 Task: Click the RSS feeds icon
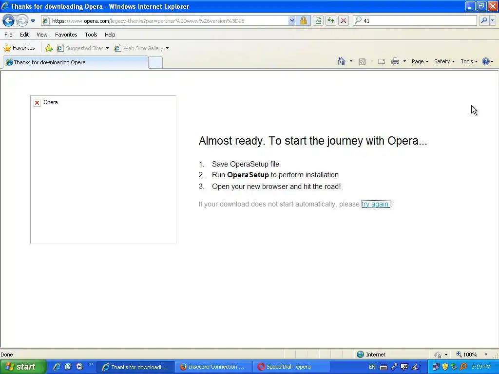(362, 62)
